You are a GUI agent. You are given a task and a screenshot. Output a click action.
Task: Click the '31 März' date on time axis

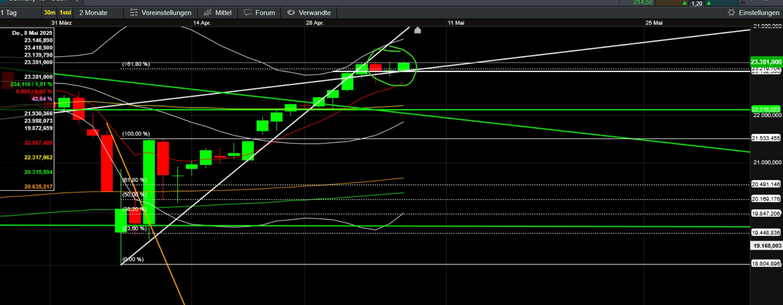[x=62, y=23]
